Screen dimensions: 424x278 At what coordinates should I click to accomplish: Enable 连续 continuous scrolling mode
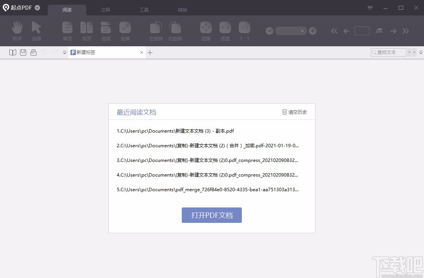click(x=106, y=31)
